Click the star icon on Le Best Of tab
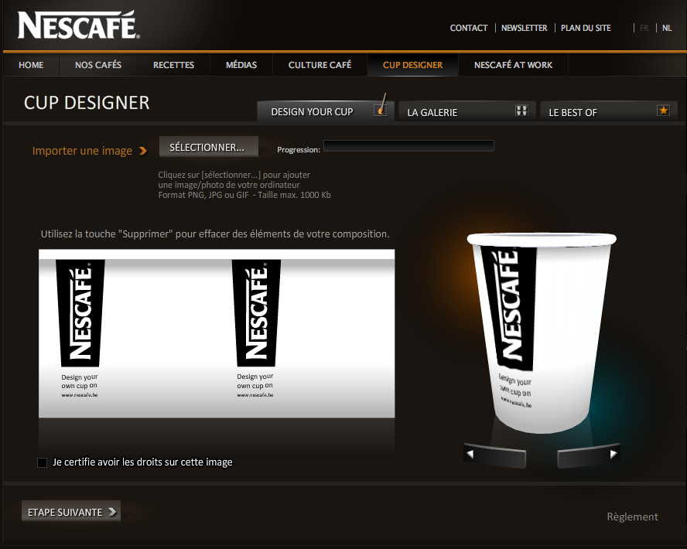The height and width of the screenshot is (549, 687). click(x=663, y=111)
